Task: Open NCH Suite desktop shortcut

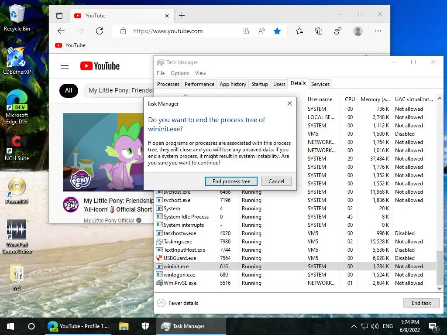Action: (17, 148)
